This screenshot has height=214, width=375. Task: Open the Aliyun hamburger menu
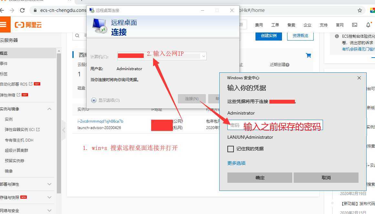pyautogui.click(x=3, y=24)
